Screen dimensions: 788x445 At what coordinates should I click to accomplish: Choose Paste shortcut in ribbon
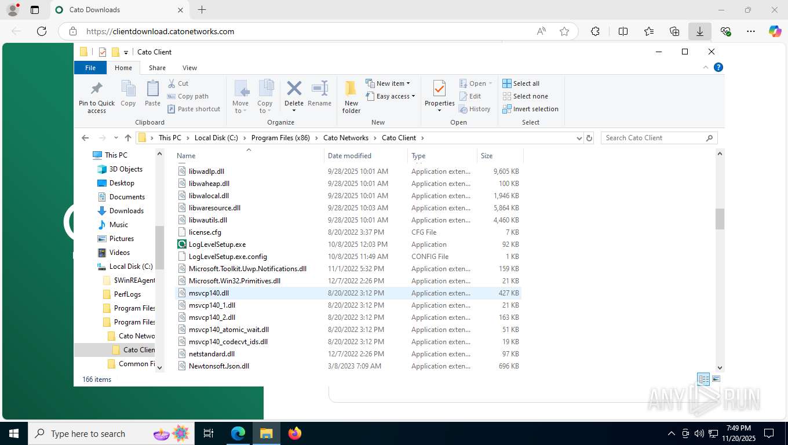[x=194, y=109]
